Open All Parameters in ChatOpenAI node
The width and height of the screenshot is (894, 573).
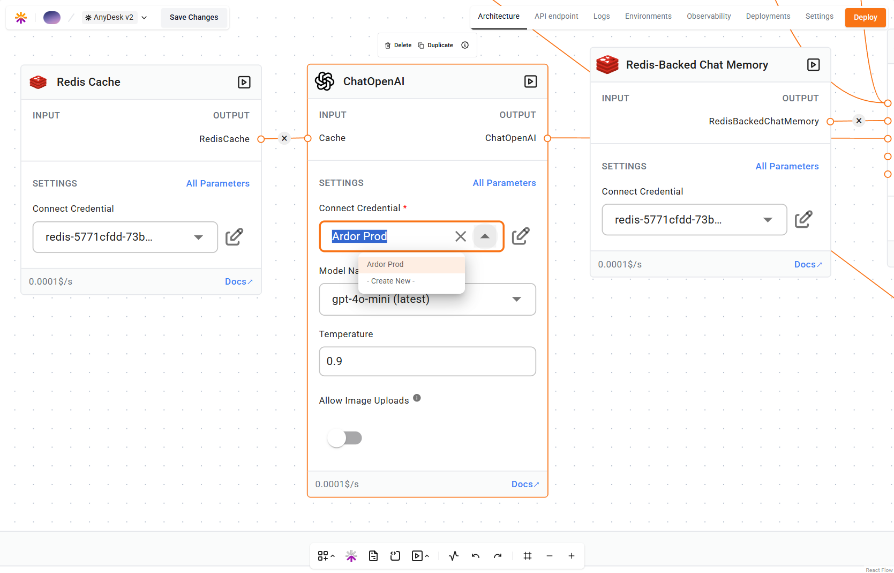[505, 183]
